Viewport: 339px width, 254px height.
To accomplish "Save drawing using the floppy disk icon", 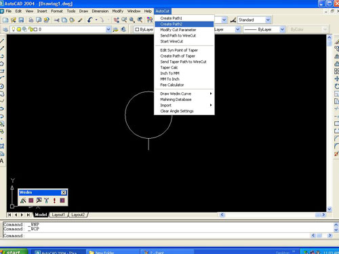I will pos(21,20).
